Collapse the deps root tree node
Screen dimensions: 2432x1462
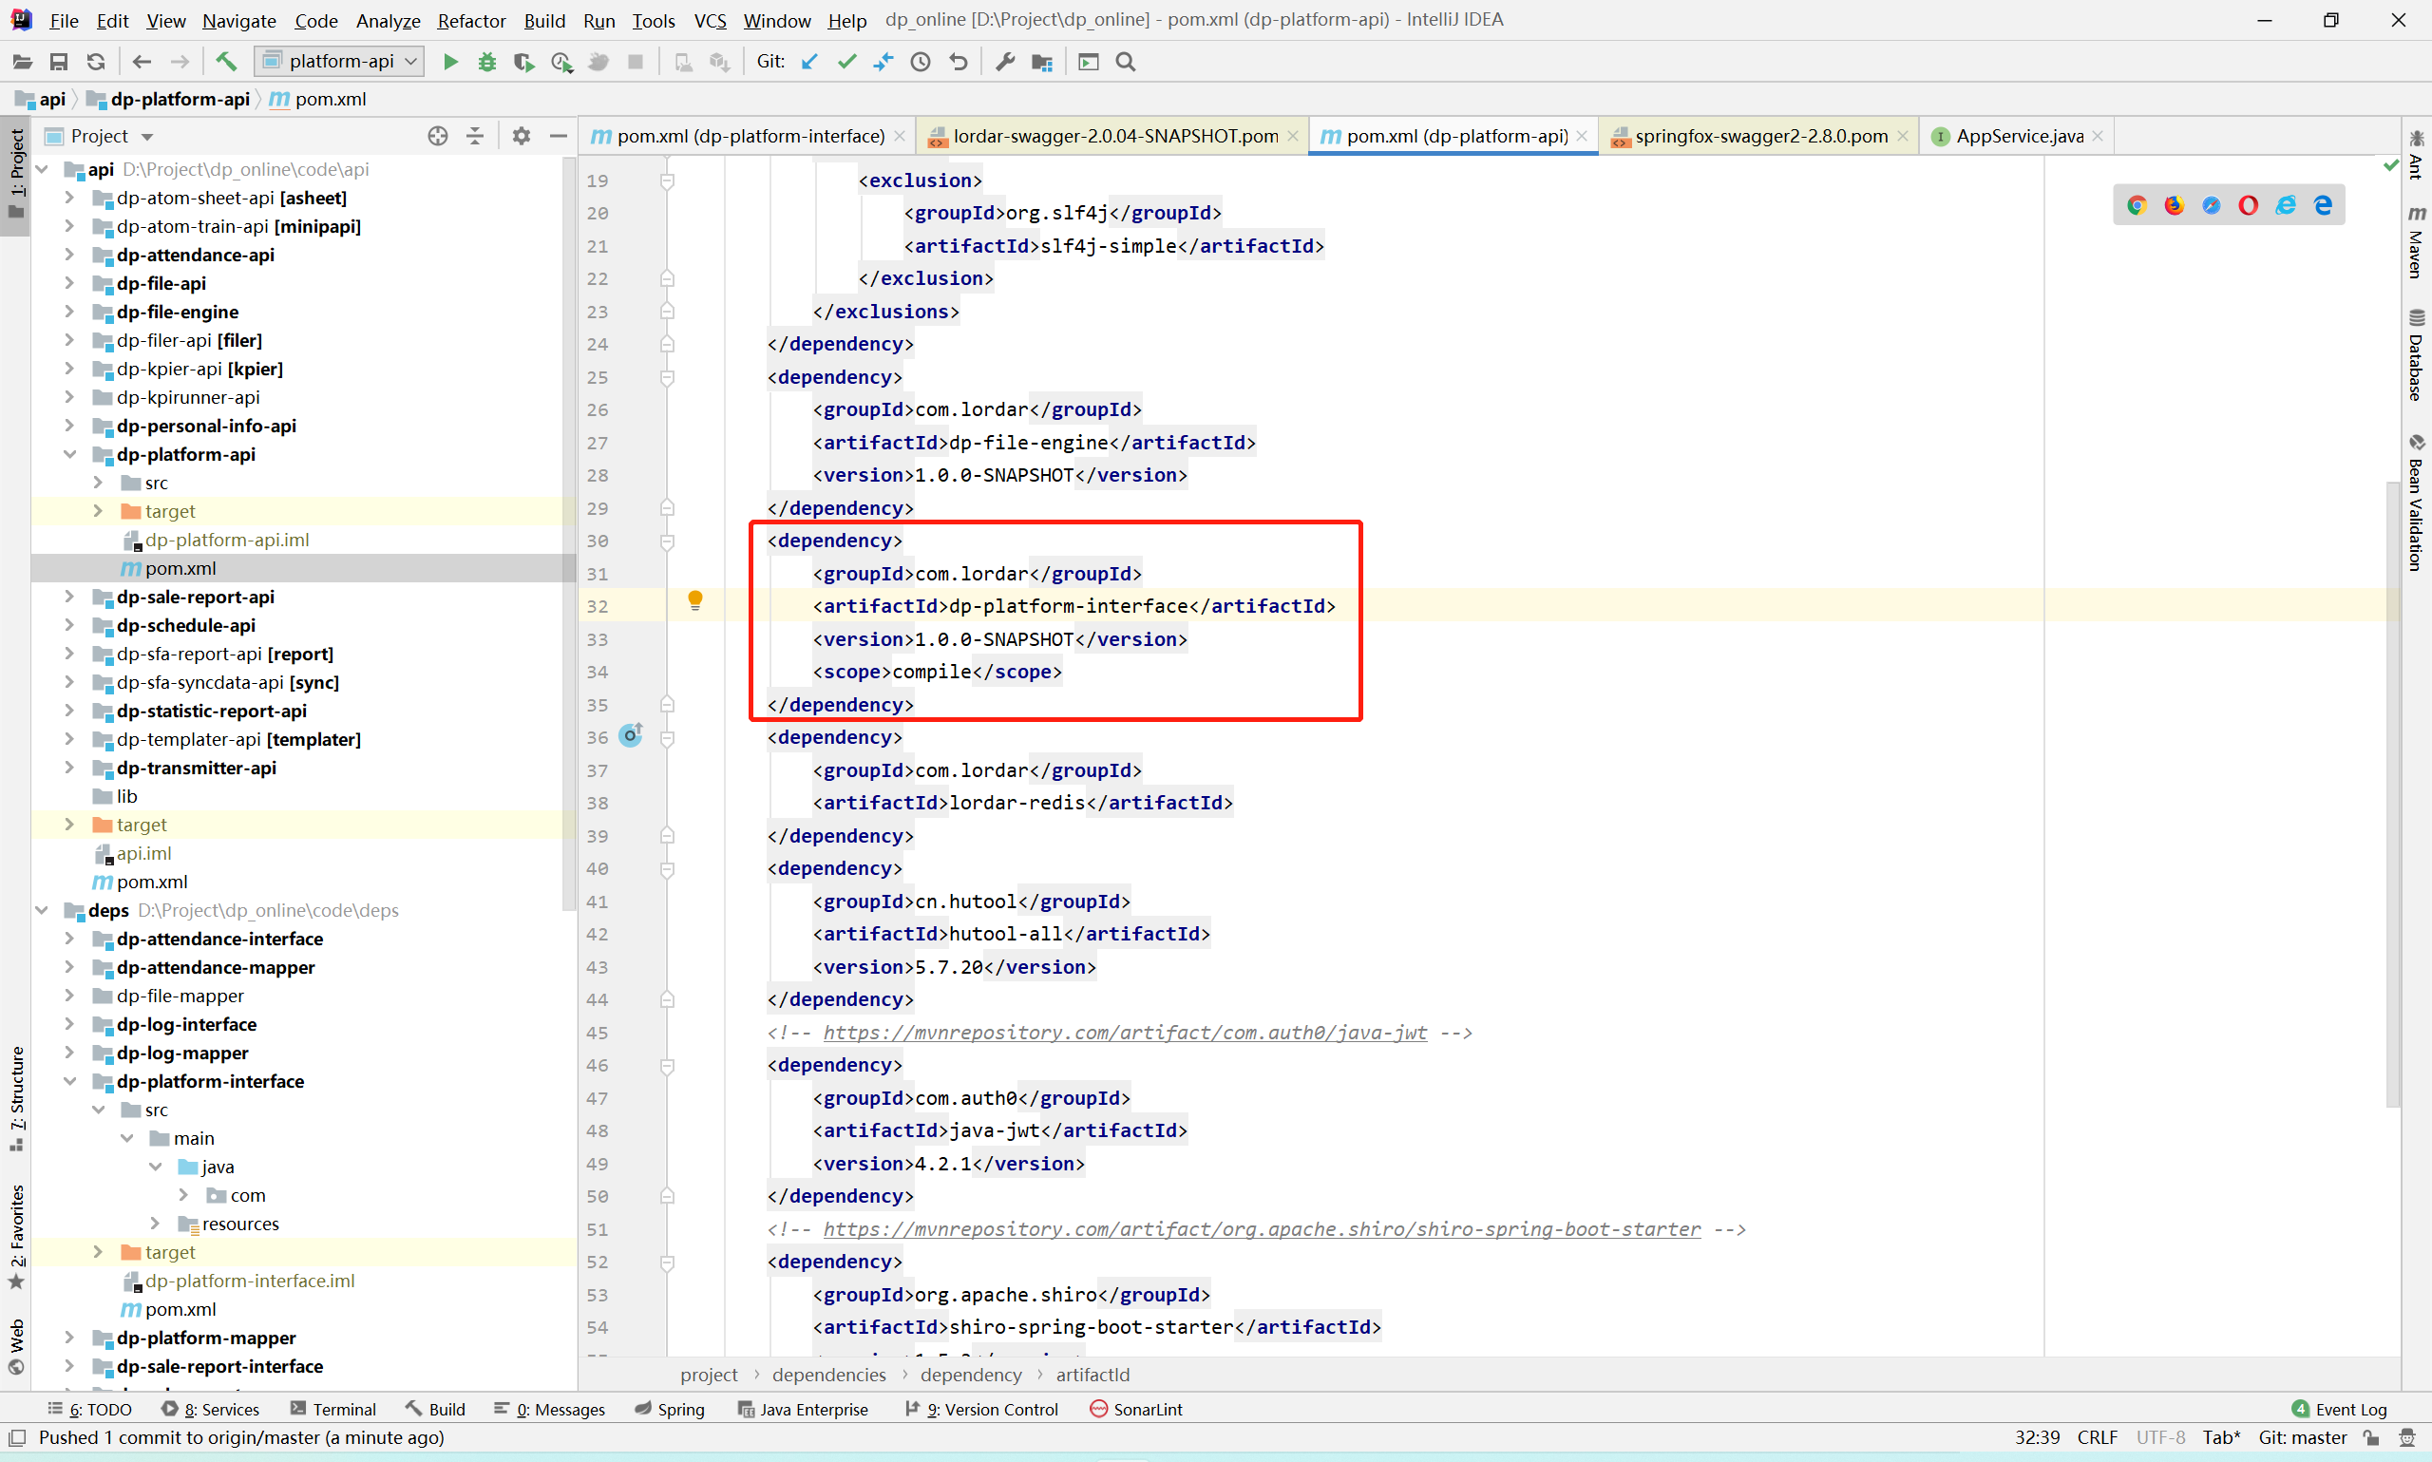[42, 909]
